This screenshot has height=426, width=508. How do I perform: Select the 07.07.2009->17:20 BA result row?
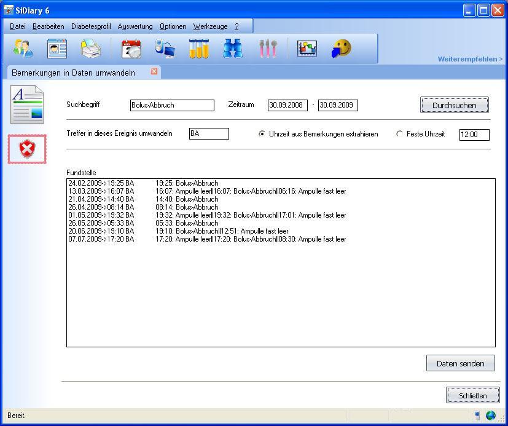click(281, 239)
